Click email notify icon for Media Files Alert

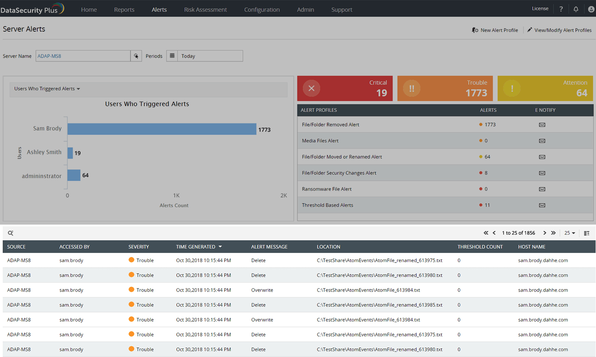tap(542, 141)
